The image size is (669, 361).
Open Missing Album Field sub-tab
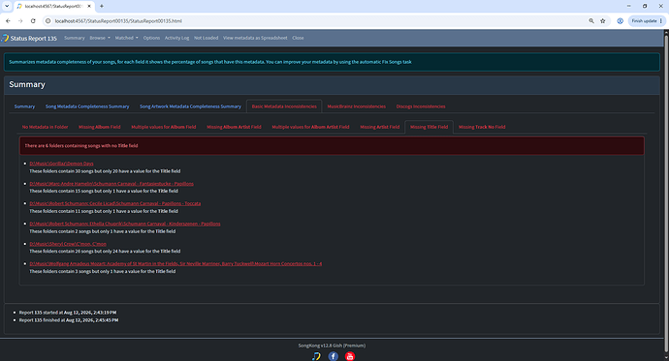point(100,127)
